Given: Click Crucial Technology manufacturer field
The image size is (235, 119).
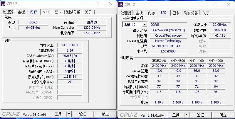Looking at the screenshot, I should (168, 35).
